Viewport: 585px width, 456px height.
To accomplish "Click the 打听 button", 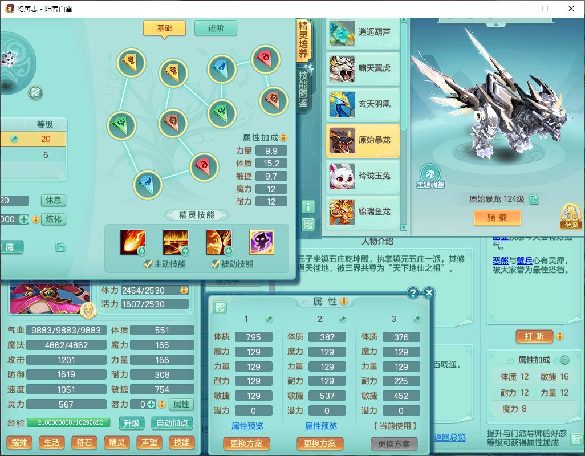I will coord(534,337).
